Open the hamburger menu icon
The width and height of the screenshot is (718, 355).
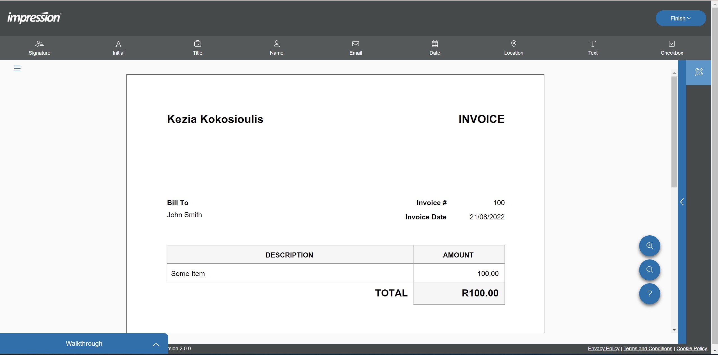pos(17,68)
